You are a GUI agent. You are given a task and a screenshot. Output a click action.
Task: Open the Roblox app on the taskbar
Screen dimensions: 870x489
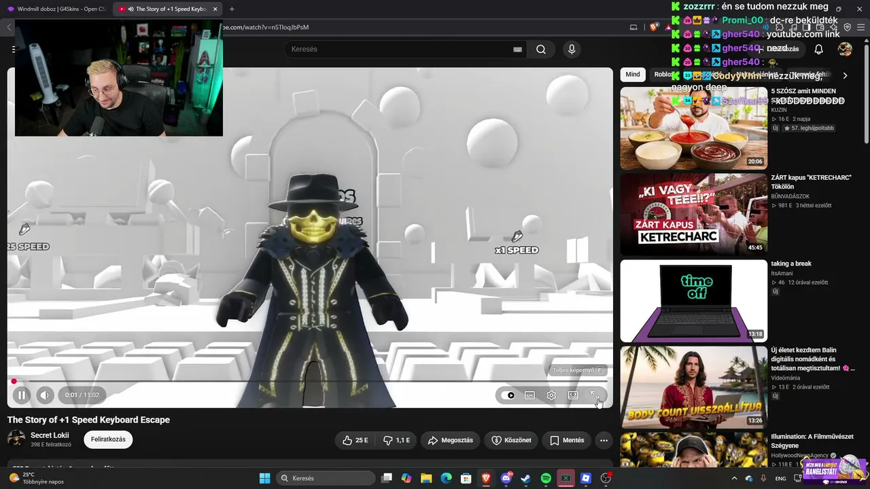point(585,478)
